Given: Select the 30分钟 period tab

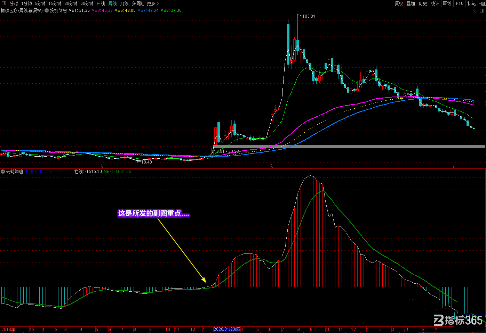Looking at the screenshot, I should [x=71, y=3].
